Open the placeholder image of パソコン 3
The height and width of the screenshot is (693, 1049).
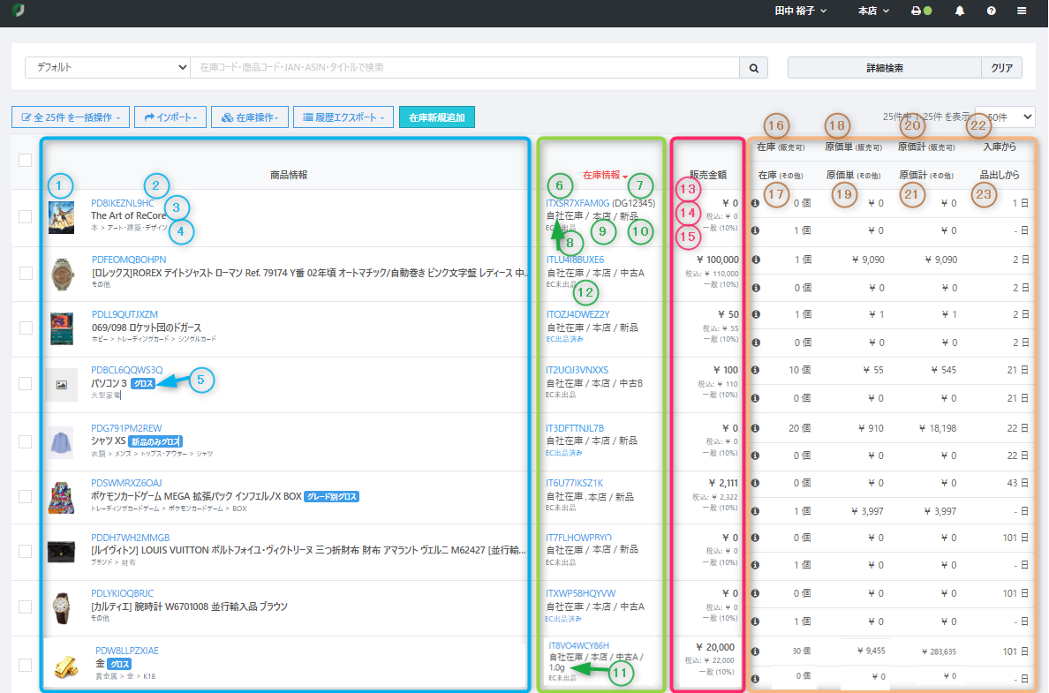61,385
